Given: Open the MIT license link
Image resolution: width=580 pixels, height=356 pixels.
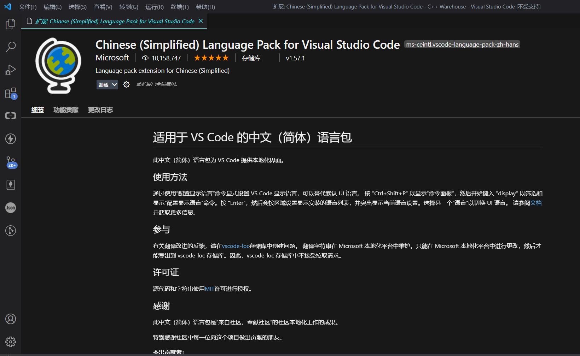Looking at the screenshot, I should coord(209,289).
